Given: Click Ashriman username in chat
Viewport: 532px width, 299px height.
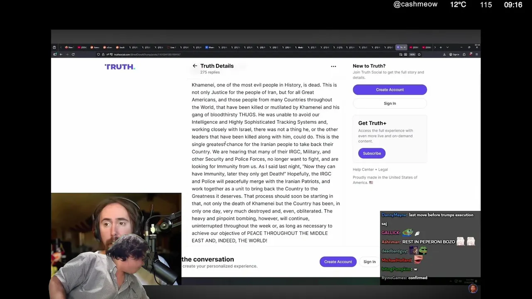Looking at the screenshot, I should 391,242.
